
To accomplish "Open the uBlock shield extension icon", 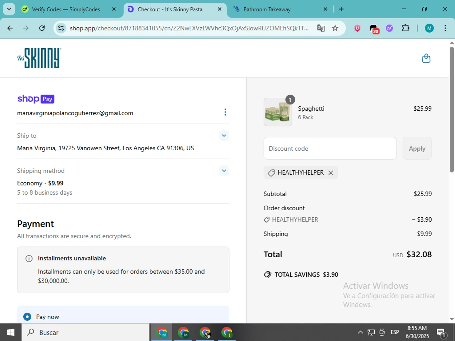I will (357, 28).
